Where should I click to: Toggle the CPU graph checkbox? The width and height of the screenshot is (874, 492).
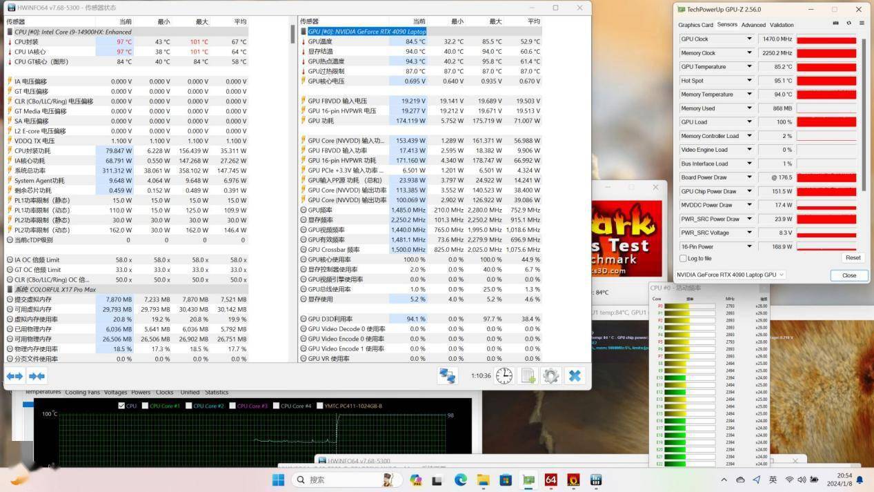121,406
